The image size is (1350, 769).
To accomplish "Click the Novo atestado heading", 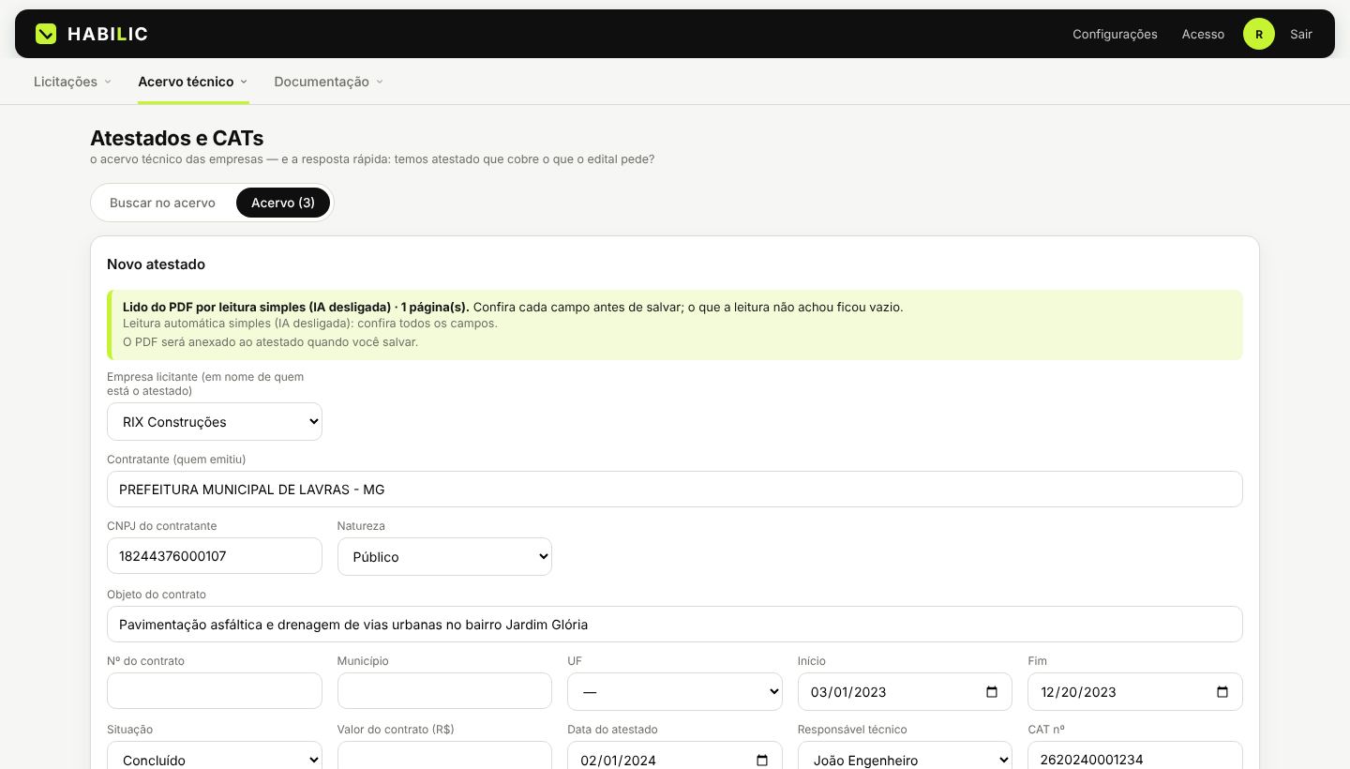I will point(156,264).
